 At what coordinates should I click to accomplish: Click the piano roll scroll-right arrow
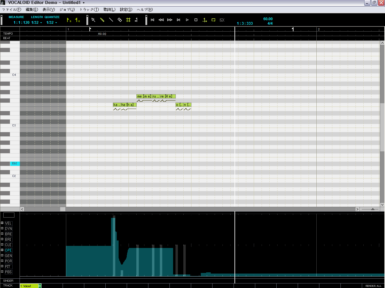[x=357, y=209]
